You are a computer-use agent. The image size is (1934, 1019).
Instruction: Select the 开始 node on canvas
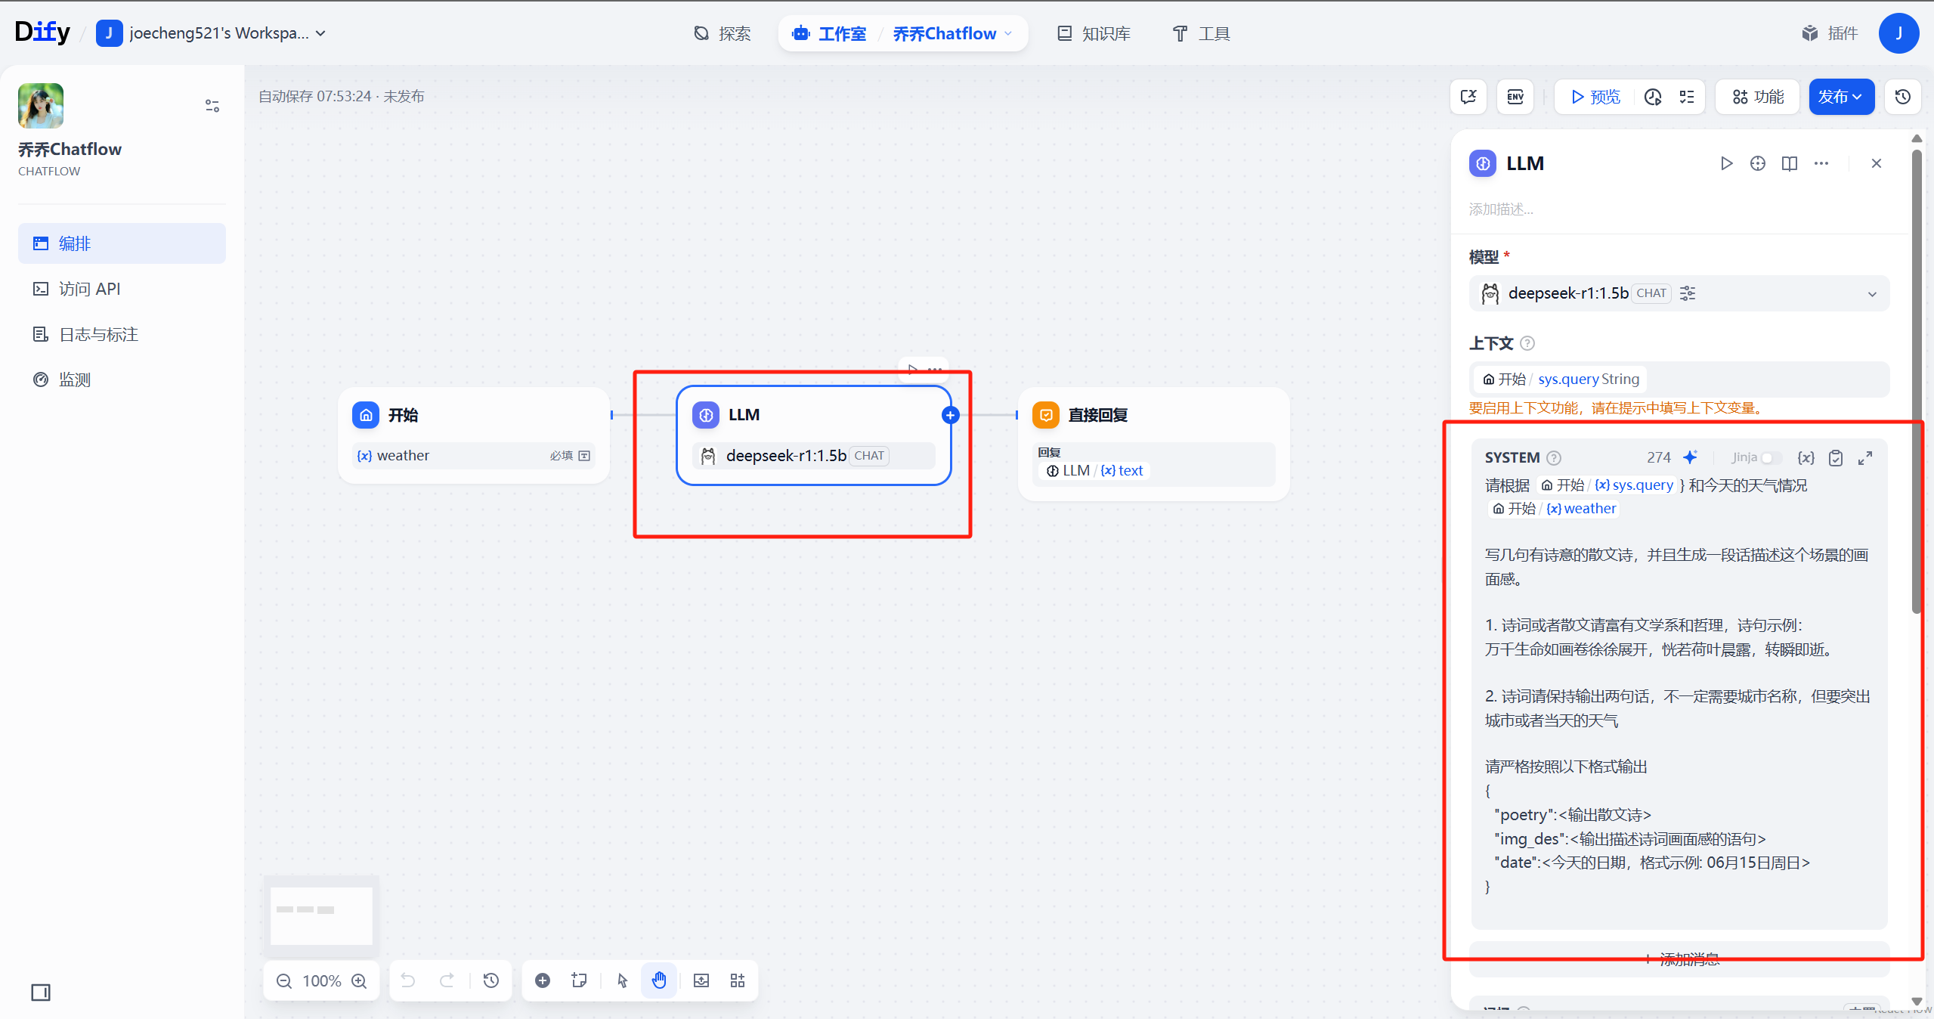tap(474, 435)
